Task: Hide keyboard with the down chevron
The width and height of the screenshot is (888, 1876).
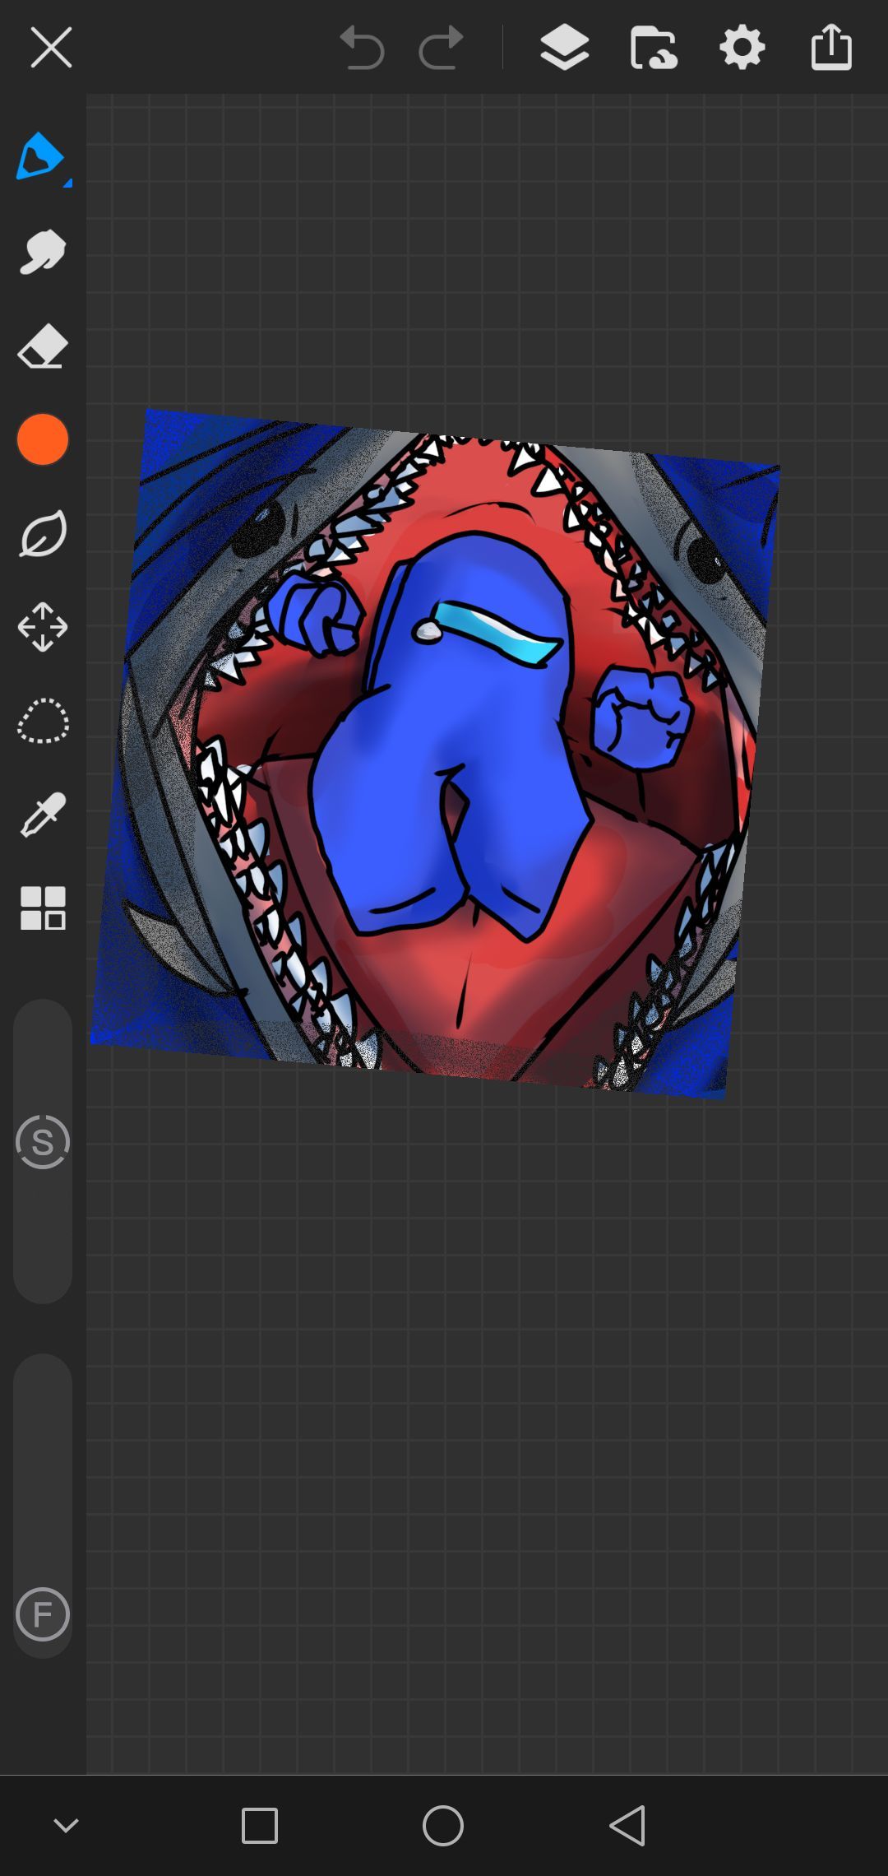Action: (66, 1826)
